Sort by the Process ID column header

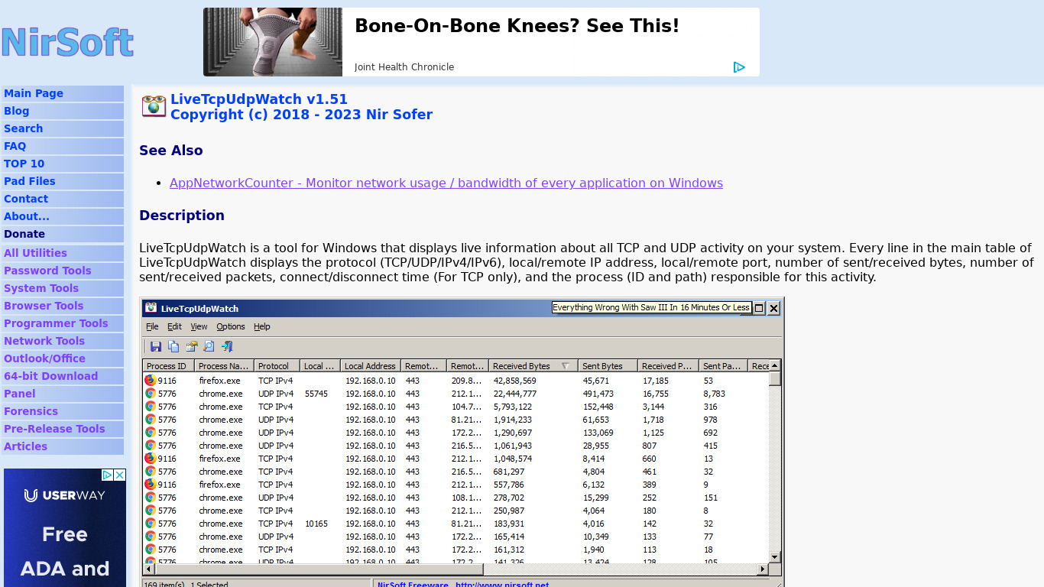coord(168,366)
